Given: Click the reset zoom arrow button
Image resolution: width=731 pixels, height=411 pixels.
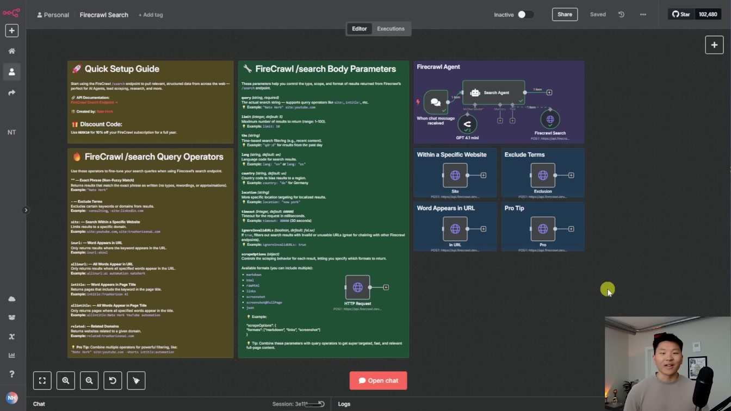Looking at the screenshot, I should click(x=113, y=381).
